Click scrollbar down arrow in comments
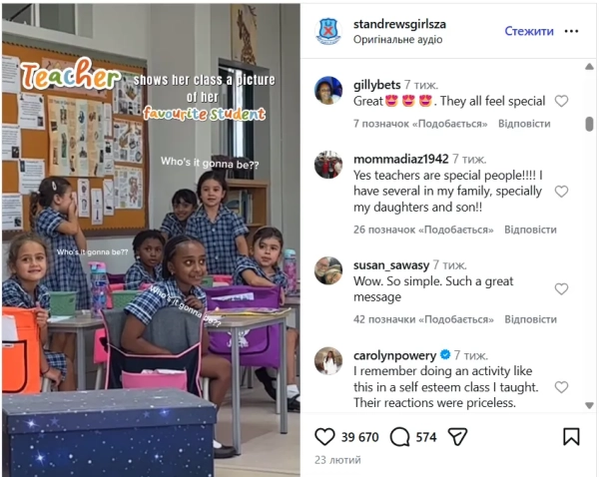 (x=589, y=405)
